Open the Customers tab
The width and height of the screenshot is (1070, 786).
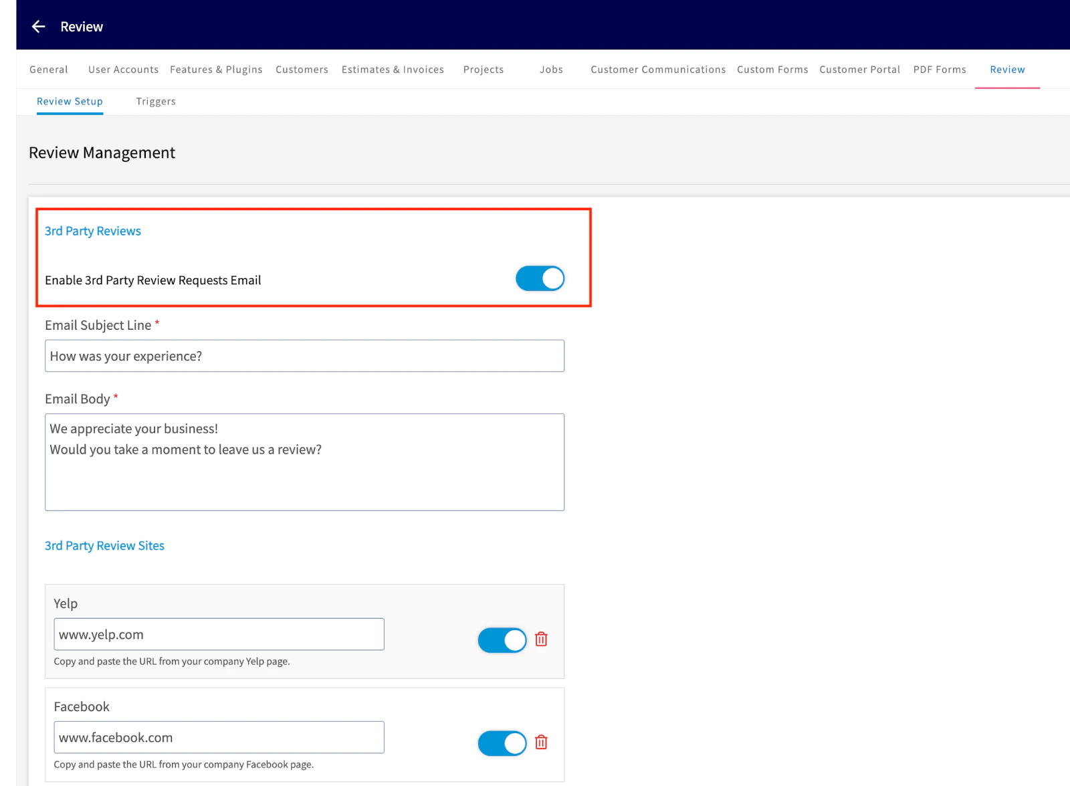[x=302, y=70]
